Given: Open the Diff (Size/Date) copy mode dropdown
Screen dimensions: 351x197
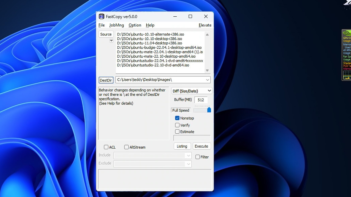Looking at the screenshot, I should click(192, 91).
